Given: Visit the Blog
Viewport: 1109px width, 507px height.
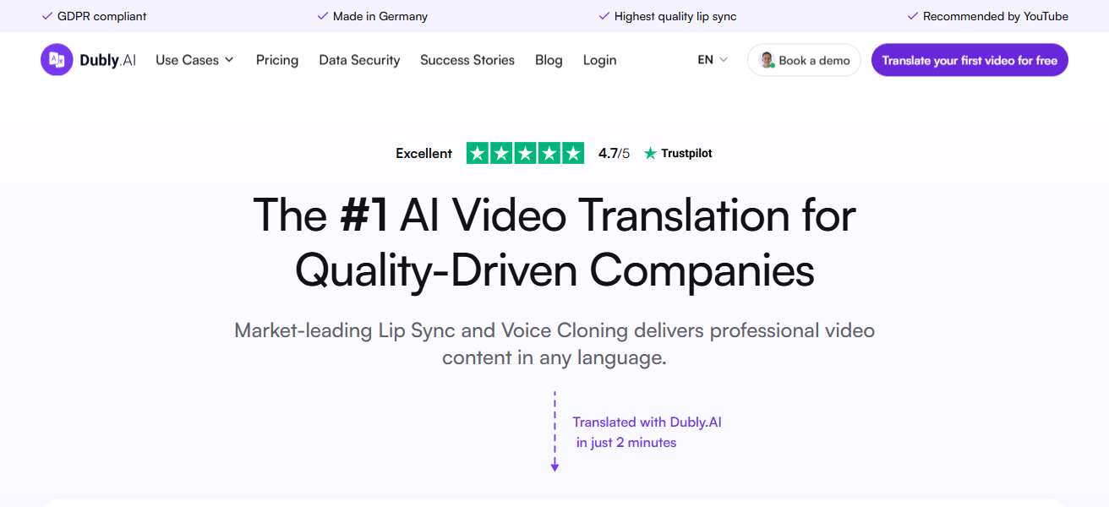Looking at the screenshot, I should click(x=549, y=60).
